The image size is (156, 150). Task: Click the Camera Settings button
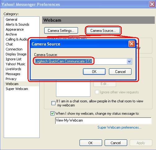pos(61,31)
